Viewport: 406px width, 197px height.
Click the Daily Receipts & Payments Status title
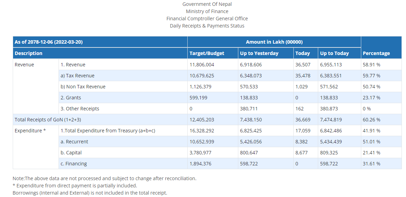pos(207,26)
